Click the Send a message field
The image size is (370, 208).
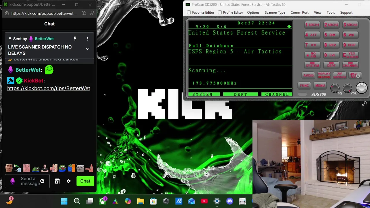point(27,181)
